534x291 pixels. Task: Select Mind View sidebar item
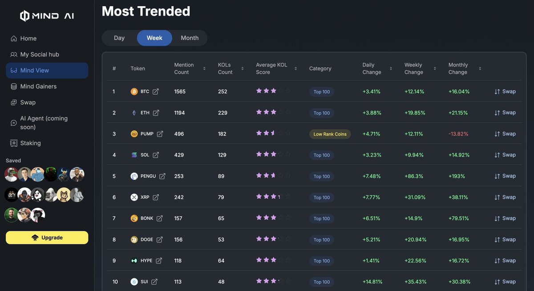47,71
